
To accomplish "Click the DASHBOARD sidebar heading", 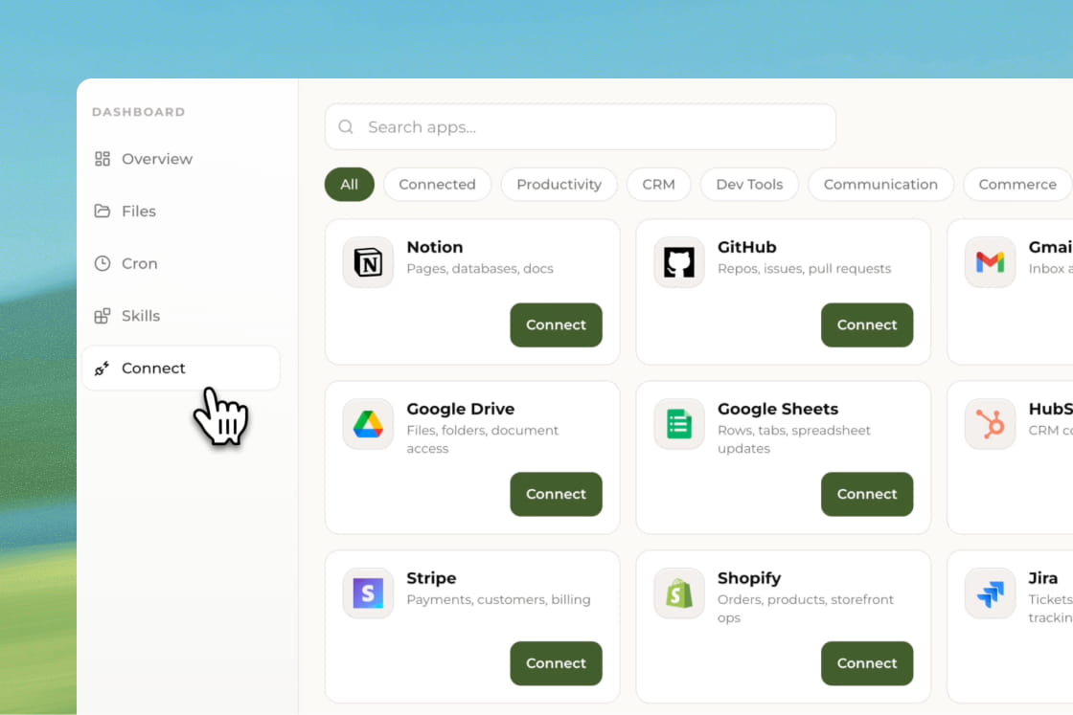I will coord(139,112).
